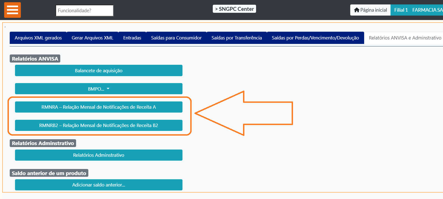443x199 pixels.
Task: Click Adicionar saldo anterior button
Action: click(99, 185)
